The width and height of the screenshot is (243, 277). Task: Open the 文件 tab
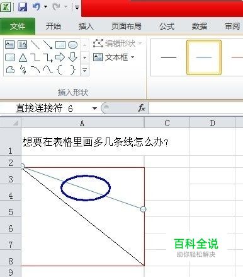point(18,27)
